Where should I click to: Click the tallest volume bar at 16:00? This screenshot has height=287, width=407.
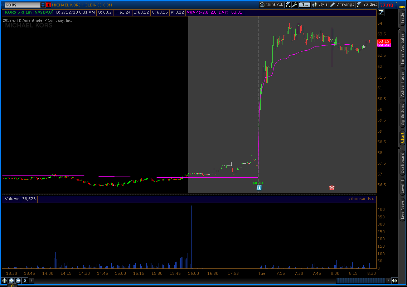tap(191, 237)
